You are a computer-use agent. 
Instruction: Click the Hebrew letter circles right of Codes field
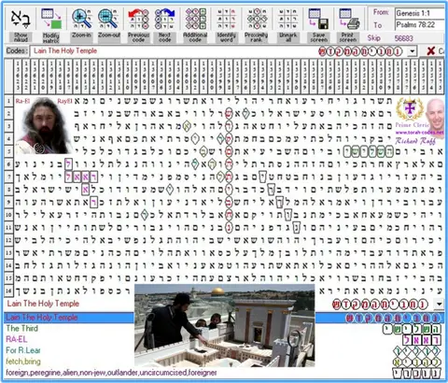(x=361, y=51)
